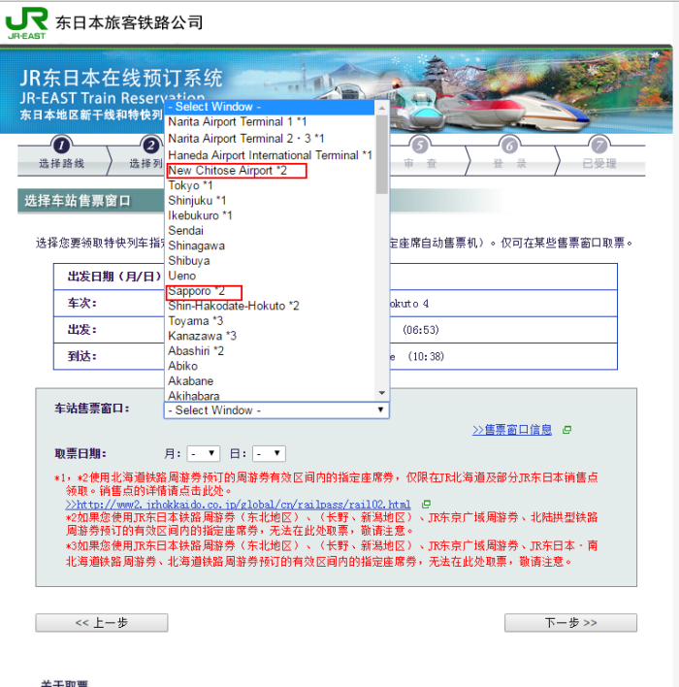Click the external-link icon after the jrhokkaido URL
679x687 pixels.
[x=426, y=505]
